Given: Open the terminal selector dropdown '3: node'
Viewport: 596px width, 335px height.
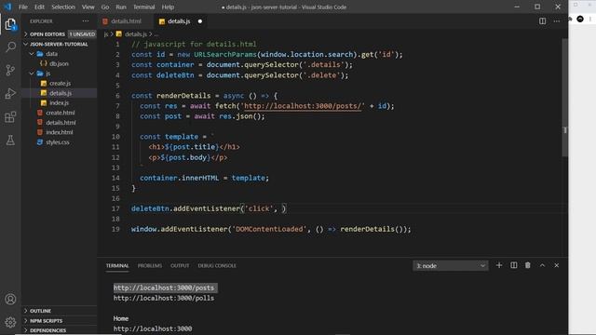Looking at the screenshot, I should 451,265.
